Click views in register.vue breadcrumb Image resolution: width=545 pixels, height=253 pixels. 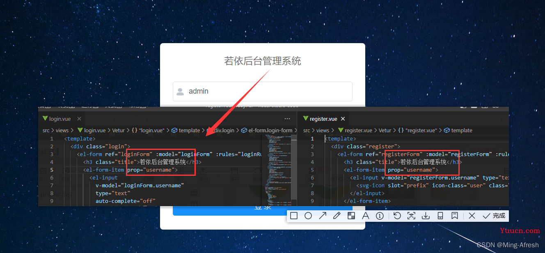(x=323, y=130)
